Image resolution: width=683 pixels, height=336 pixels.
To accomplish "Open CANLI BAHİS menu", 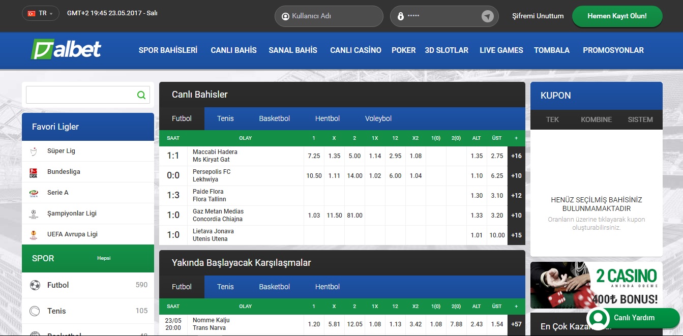I will click(234, 50).
